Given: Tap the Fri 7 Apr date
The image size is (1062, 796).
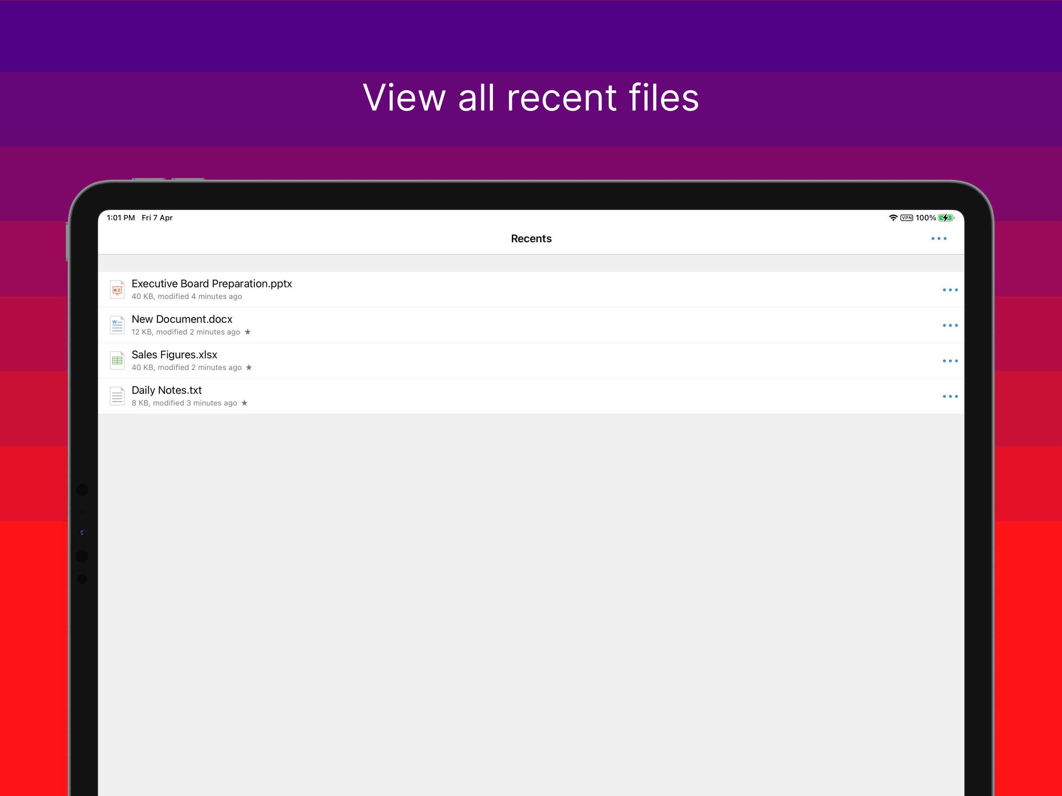Looking at the screenshot, I should tap(157, 218).
